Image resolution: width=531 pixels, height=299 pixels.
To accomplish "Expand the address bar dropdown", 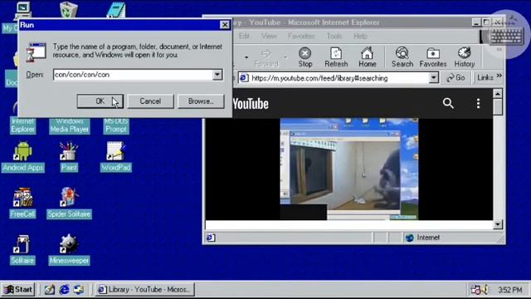I will 433,78.
